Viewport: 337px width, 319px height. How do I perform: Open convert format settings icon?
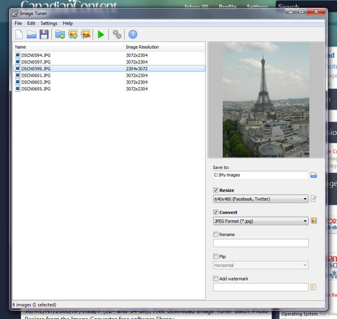tap(313, 221)
